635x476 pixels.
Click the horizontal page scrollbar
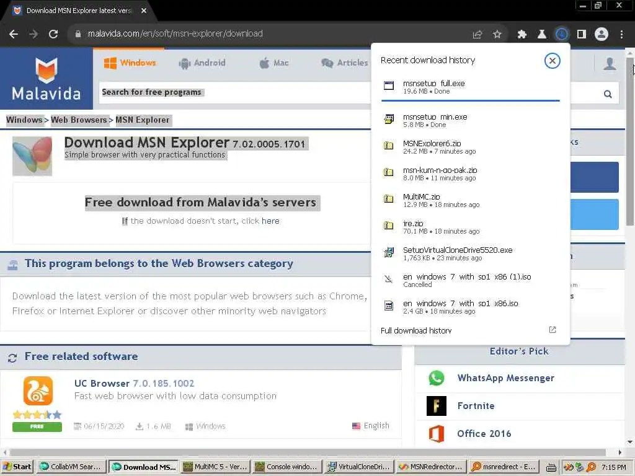click(x=308, y=452)
